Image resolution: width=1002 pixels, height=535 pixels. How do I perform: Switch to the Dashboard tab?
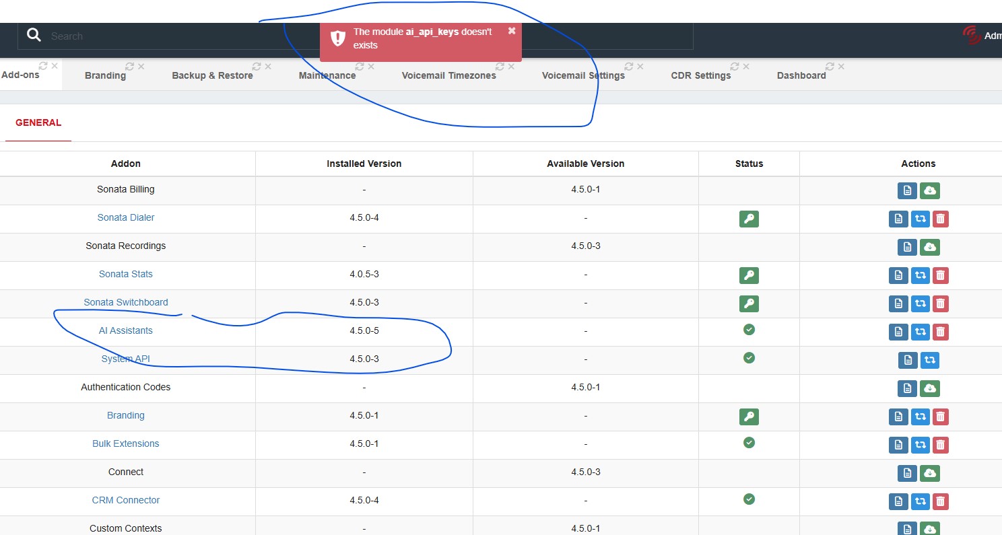coord(801,75)
